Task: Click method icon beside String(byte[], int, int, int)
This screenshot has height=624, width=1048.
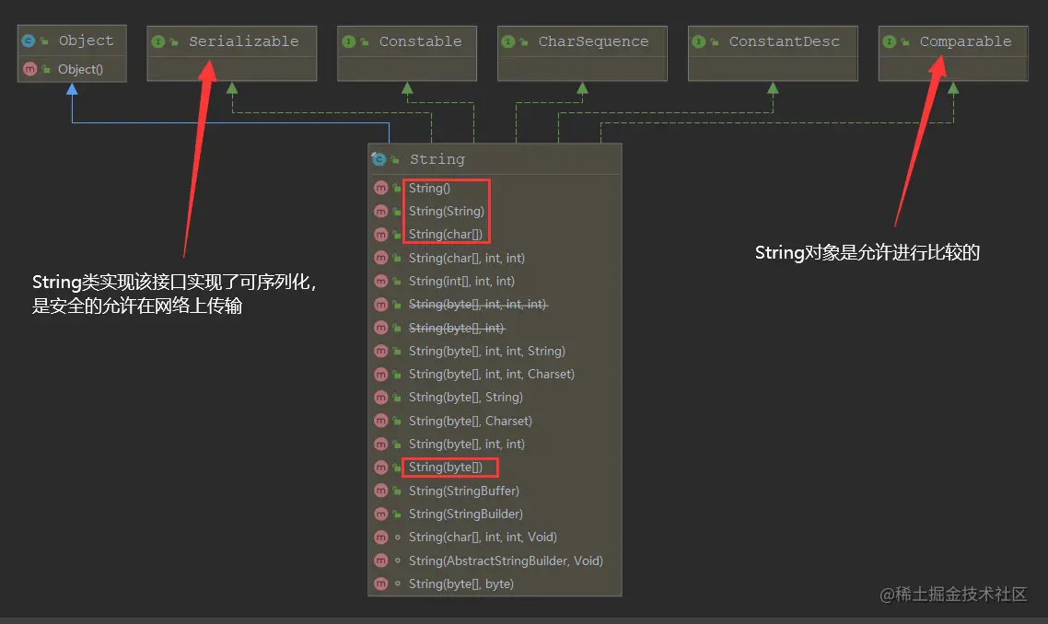Action: [381, 305]
